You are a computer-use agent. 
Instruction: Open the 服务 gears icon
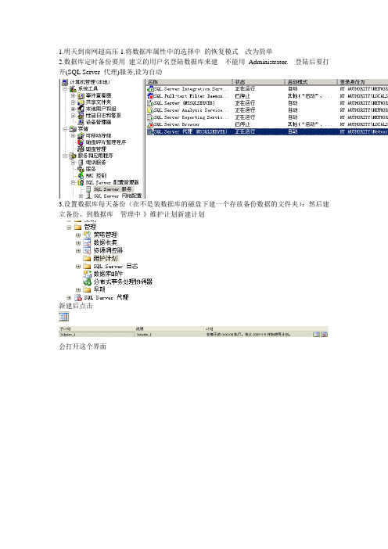[81, 169]
